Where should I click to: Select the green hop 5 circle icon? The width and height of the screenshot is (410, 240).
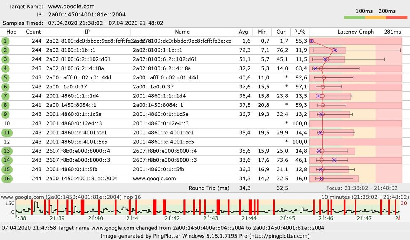[5, 78]
